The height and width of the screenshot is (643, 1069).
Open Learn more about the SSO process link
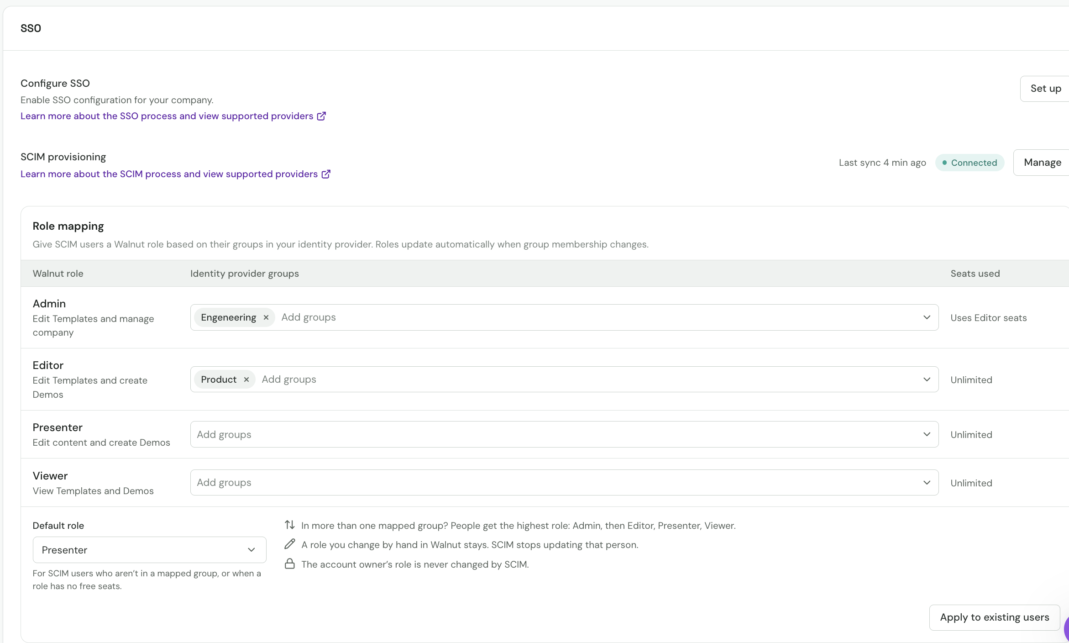pyautogui.click(x=167, y=116)
